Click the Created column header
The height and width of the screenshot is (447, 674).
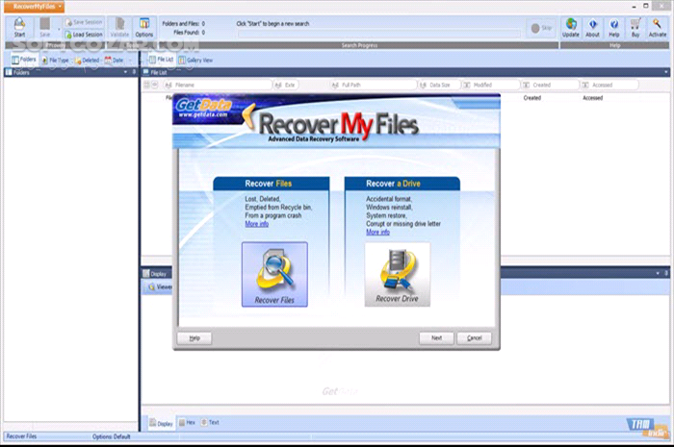[x=531, y=98]
